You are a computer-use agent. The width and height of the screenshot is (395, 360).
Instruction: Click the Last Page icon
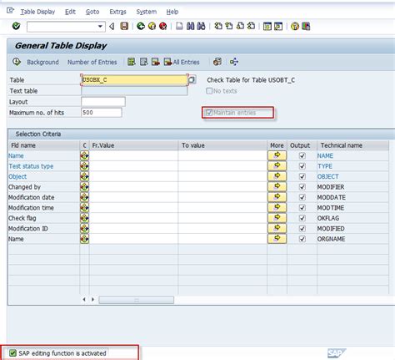[x=251, y=26]
